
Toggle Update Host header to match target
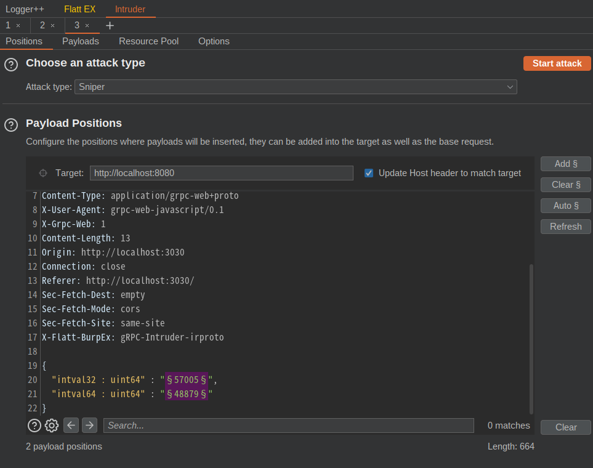pyautogui.click(x=369, y=173)
